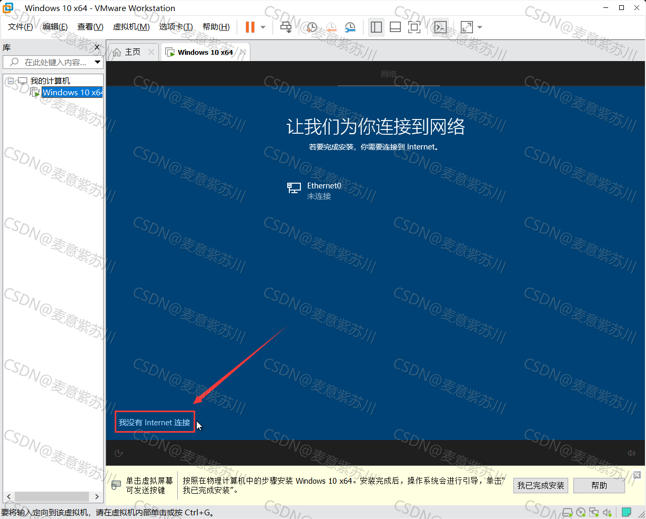This screenshot has height=519, width=646.
Task: Click the stretch guest display icon
Action: click(x=467, y=27)
